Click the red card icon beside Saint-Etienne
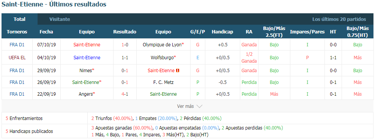The width and height of the screenshot is (375, 139). [178, 71]
